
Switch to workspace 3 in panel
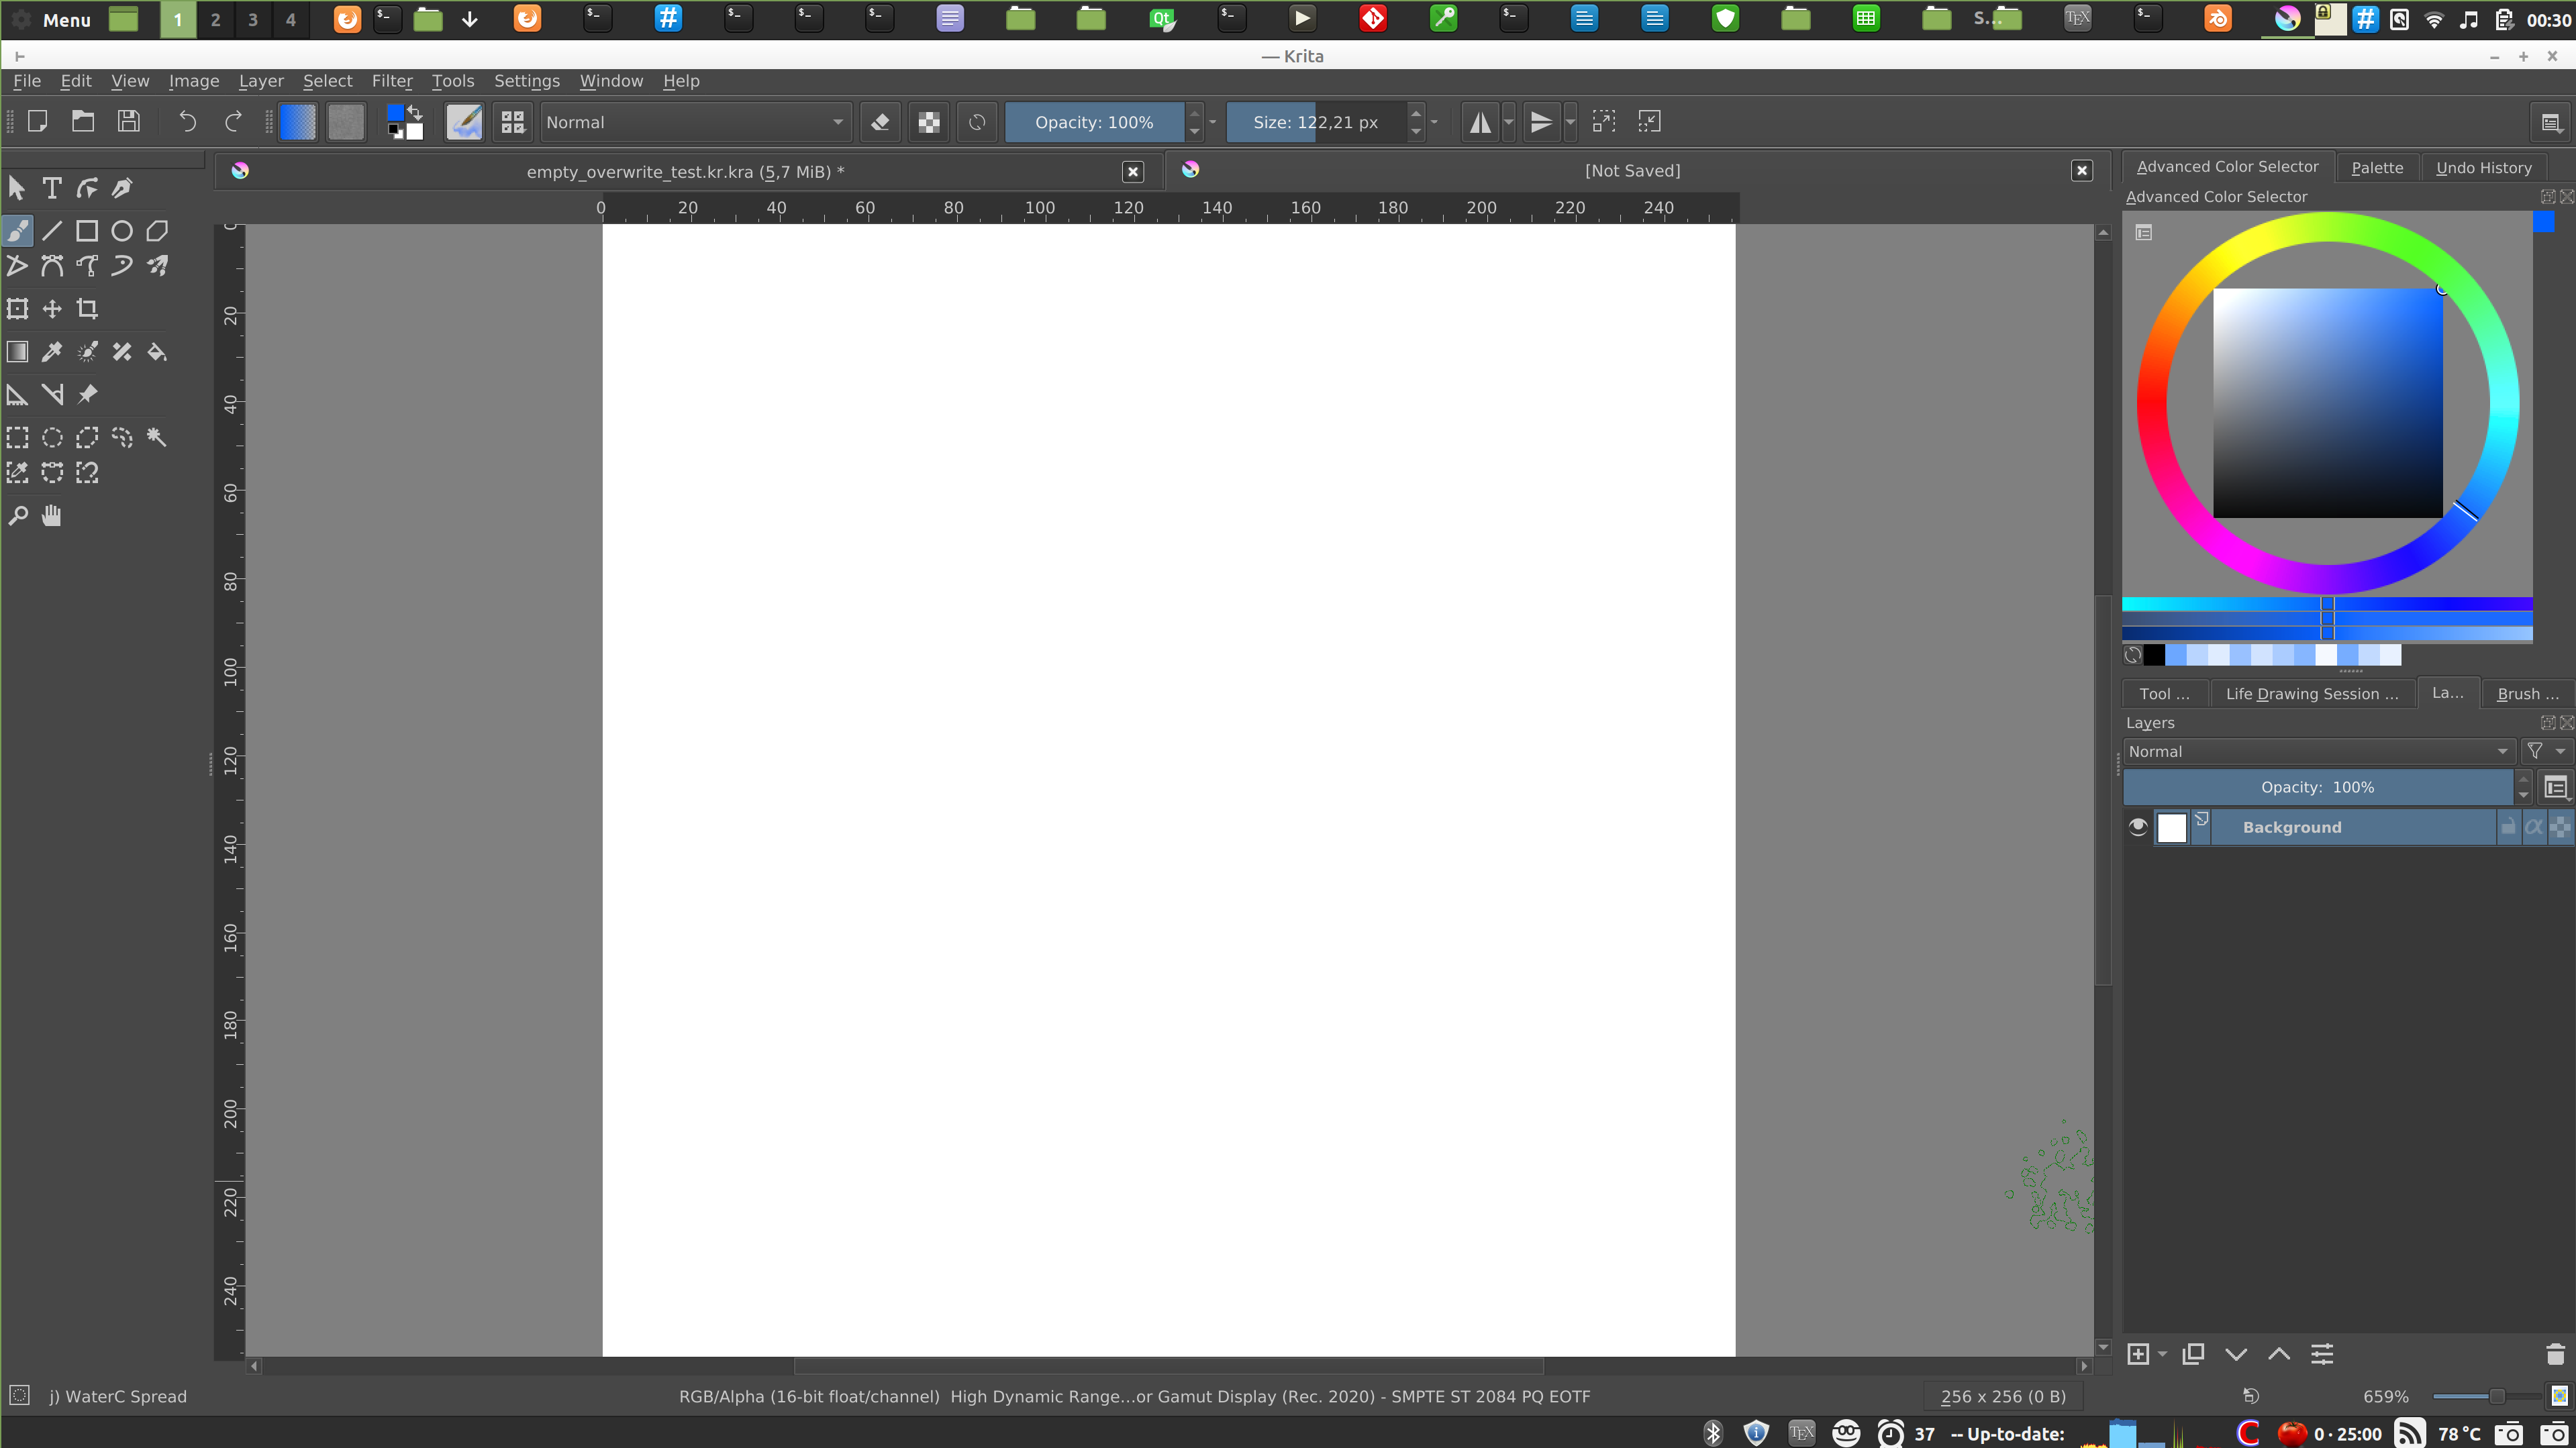tap(253, 20)
